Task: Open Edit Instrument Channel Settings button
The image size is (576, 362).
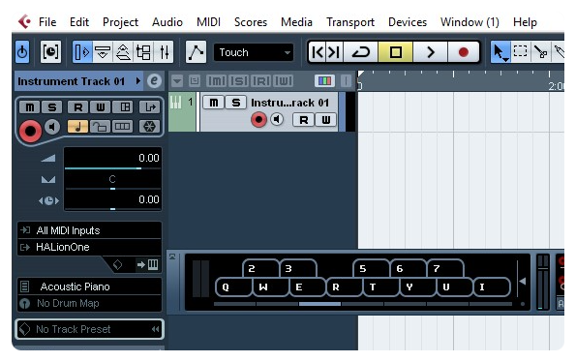Action: tap(154, 80)
